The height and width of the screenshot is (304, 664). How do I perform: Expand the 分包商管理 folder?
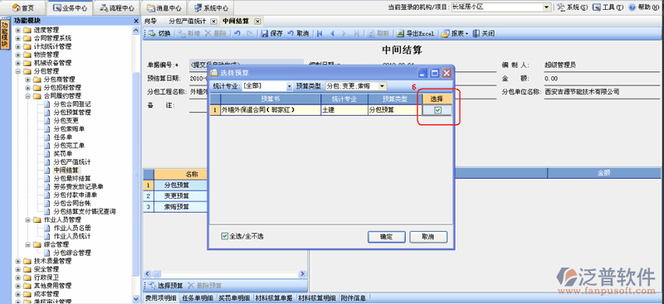point(27,80)
